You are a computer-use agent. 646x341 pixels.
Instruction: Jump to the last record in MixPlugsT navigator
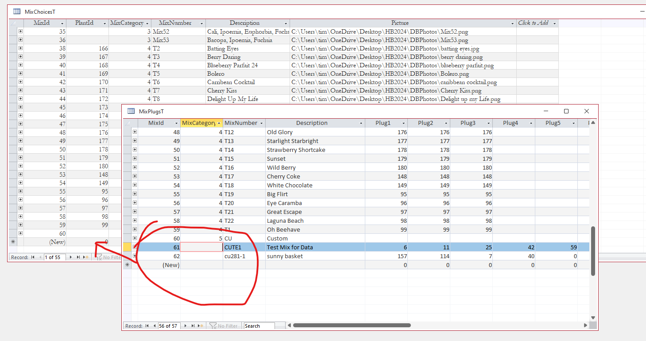(192, 325)
